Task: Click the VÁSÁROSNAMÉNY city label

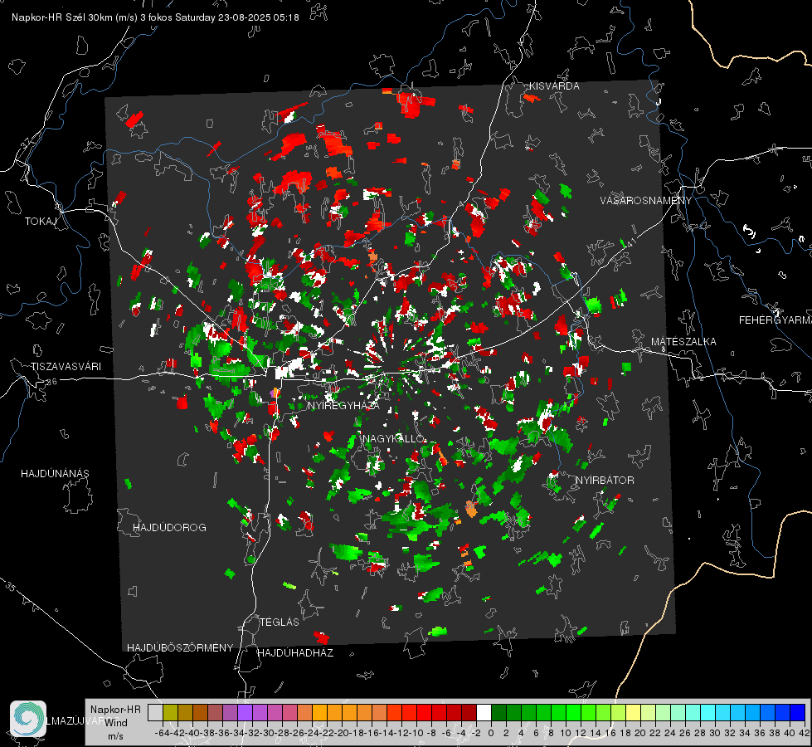Action: pos(646,200)
